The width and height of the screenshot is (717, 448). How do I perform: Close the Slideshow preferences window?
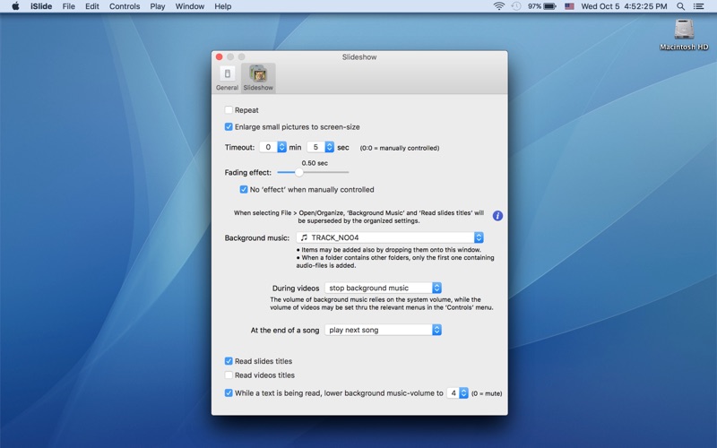[x=219, y=56]
